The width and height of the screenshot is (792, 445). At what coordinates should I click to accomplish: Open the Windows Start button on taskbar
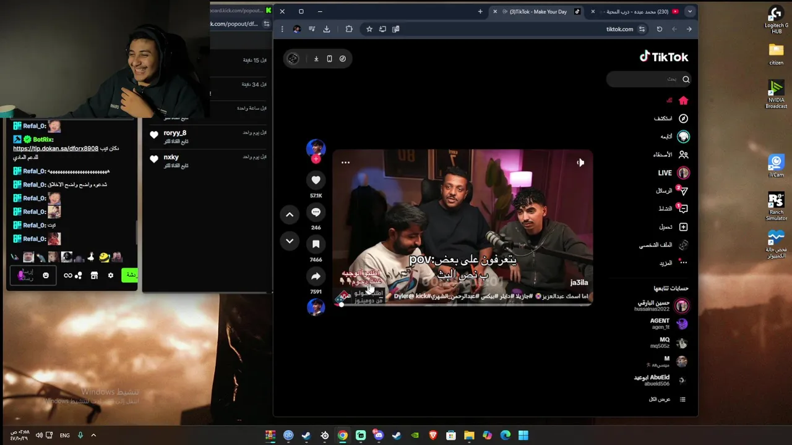(x=523, y=436)
